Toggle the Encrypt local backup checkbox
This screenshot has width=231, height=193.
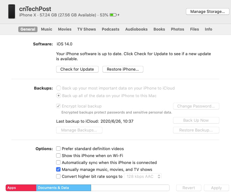click(x=58, y=106)
